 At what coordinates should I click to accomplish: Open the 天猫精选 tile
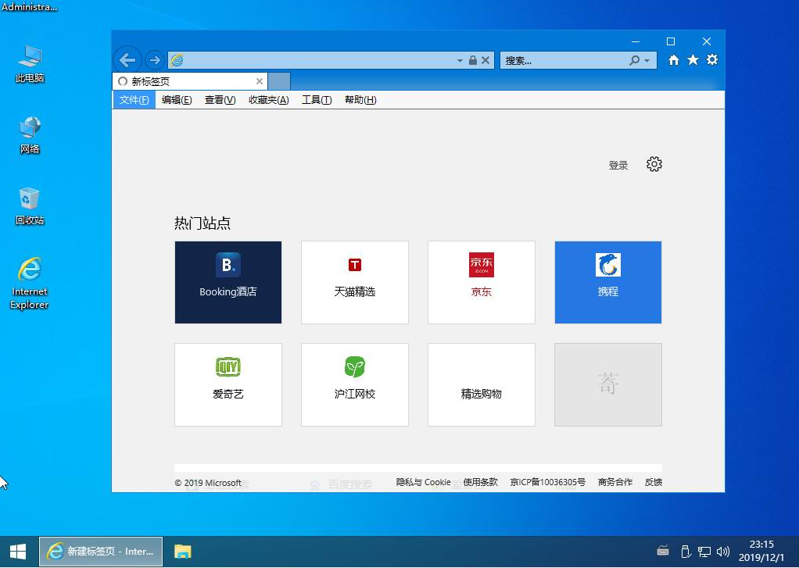[x=355, y=282]
